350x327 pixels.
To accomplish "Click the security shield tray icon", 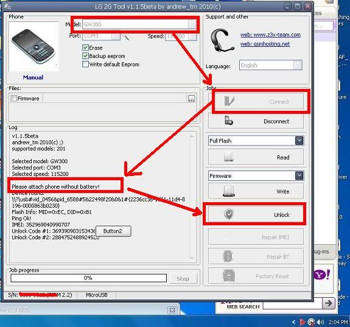I will click(311, 322).
